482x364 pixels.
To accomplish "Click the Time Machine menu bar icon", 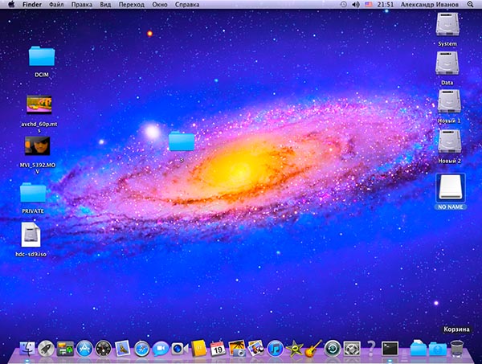I will 344,4.
